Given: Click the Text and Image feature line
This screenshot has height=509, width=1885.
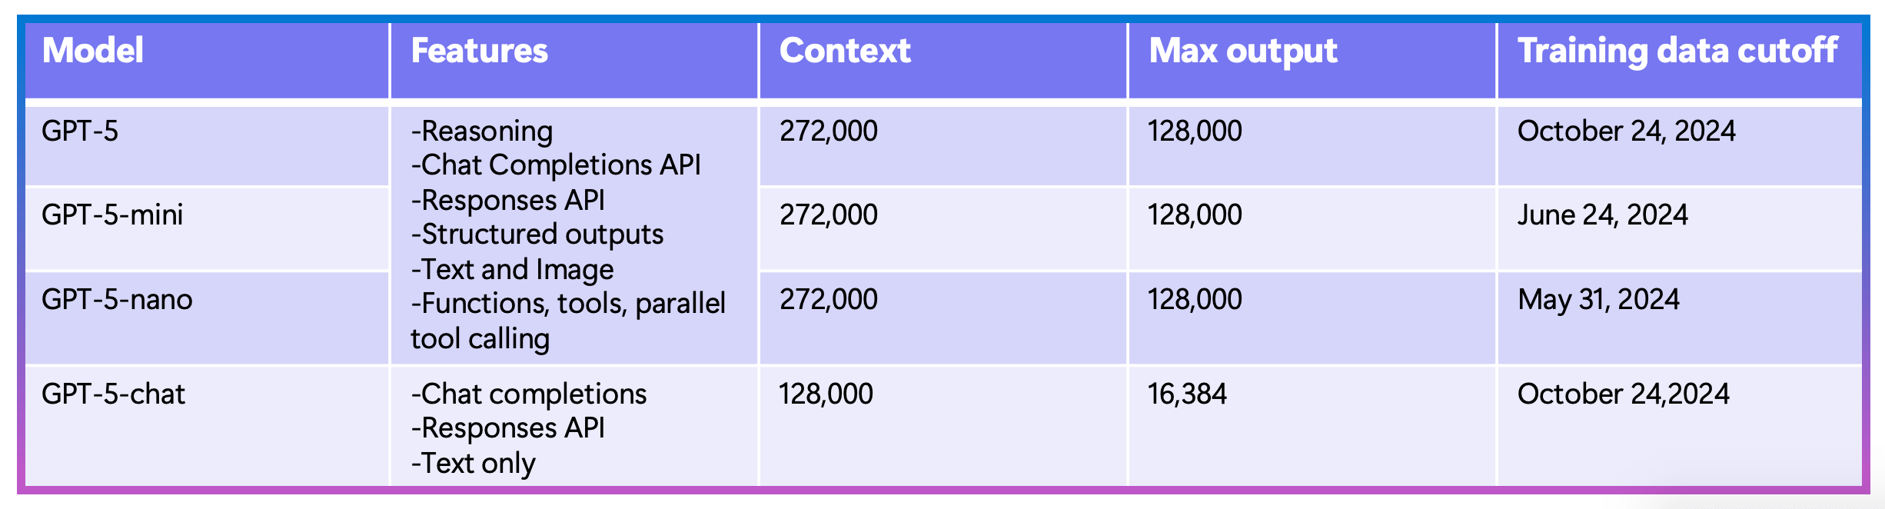Looking at the screenshot, I should pos(513,270).
